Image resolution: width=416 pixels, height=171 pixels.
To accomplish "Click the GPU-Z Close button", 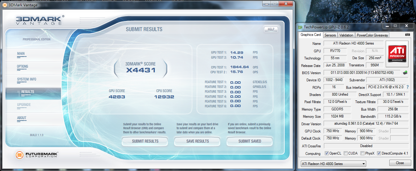I will click(400, 163).
